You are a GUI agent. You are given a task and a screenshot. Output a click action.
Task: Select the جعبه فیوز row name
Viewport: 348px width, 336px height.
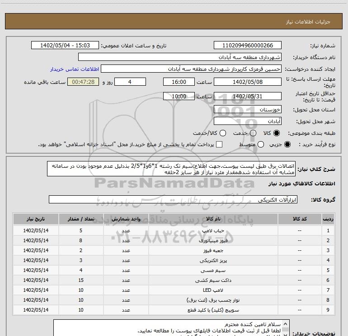pos(213,250)
